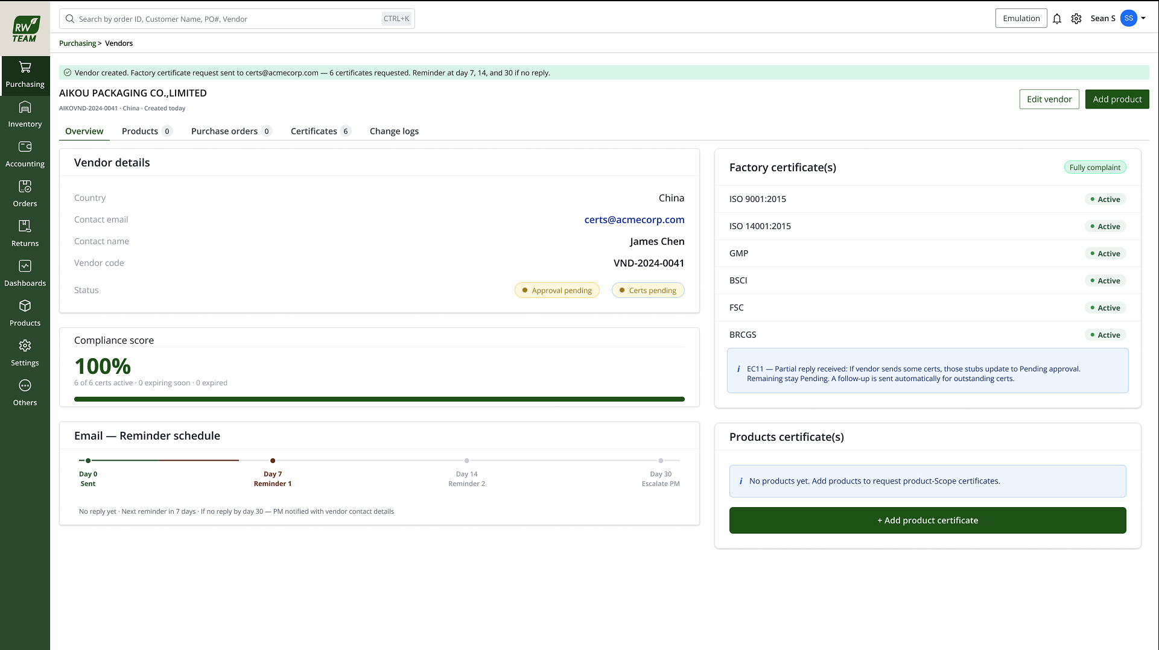
Task: Click the Add product button
Action: tap(1117, 99)
